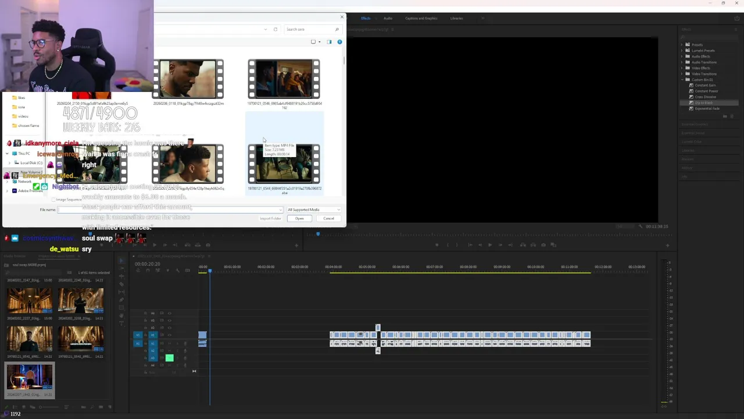Open the Essential Graphics panel

point(695,124)
